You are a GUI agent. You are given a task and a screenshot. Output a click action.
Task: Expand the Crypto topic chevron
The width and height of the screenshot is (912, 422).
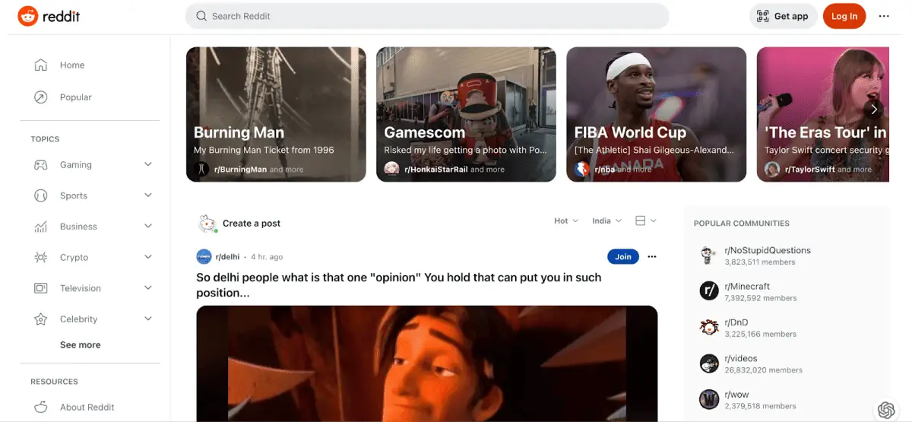click(148, 258)
